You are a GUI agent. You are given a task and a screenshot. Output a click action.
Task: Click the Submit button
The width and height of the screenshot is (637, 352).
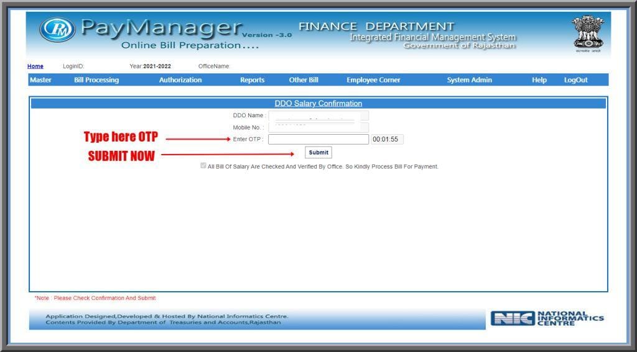pyautogui.click(x=318, y=153)
